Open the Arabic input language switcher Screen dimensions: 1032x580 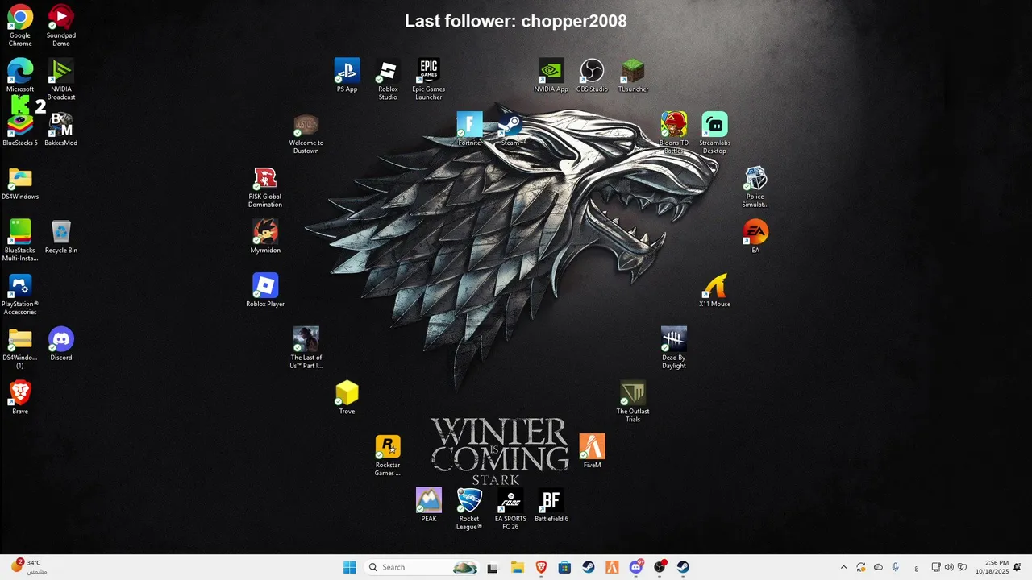pos(916,567)
